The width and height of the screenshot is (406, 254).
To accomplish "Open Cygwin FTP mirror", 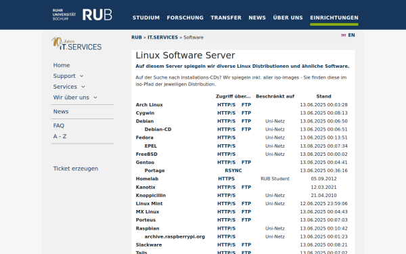I will click(x=246, y=113).
